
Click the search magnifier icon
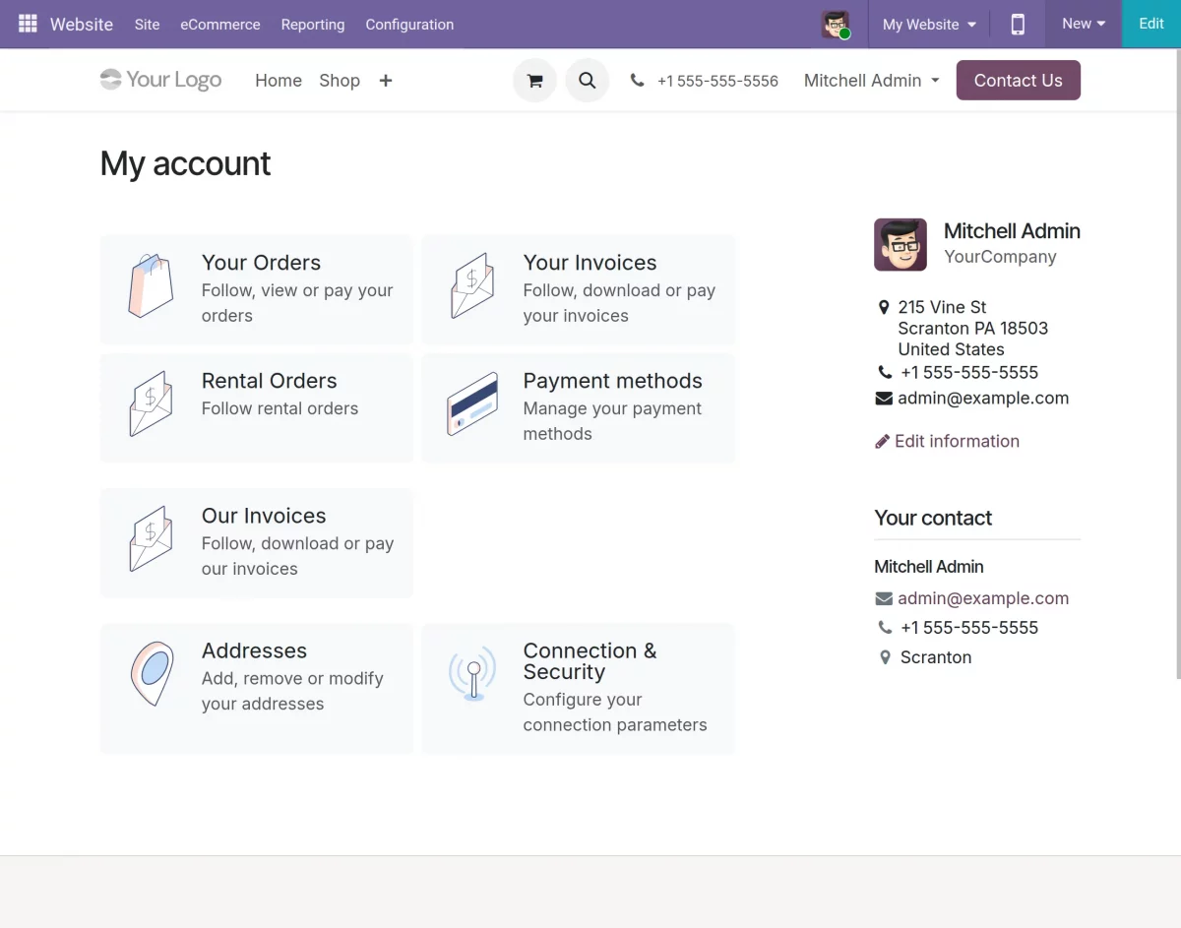click(x=588, y=81)
